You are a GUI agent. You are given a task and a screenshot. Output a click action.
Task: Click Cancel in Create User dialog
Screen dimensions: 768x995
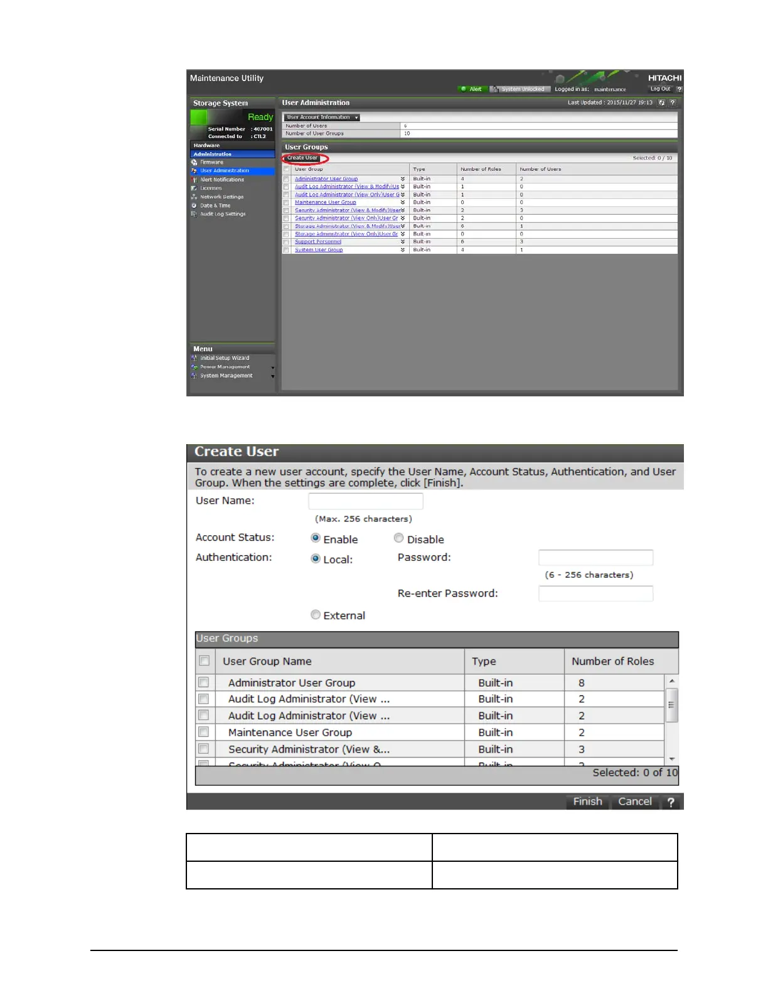[x=635, y=802]
